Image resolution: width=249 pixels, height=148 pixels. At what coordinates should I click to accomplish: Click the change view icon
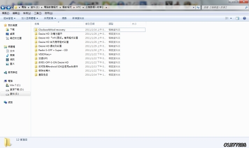(227, 18)
